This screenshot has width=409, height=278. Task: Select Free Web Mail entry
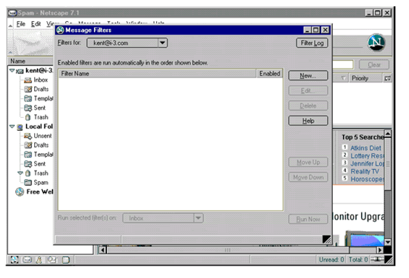pyautogui.click(x=40, y=192)
